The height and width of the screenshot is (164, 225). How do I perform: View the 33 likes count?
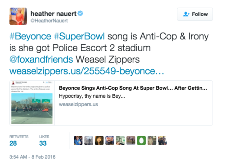pos(43,143)
